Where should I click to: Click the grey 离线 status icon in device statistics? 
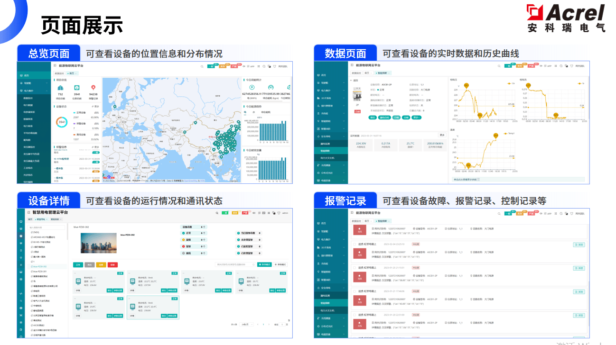(184, 253)
